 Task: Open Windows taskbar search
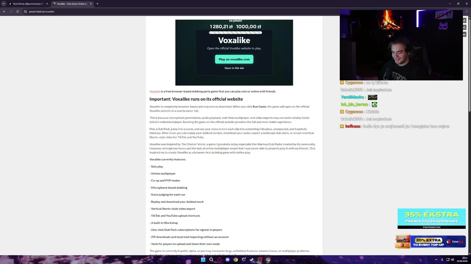point(211,260)
